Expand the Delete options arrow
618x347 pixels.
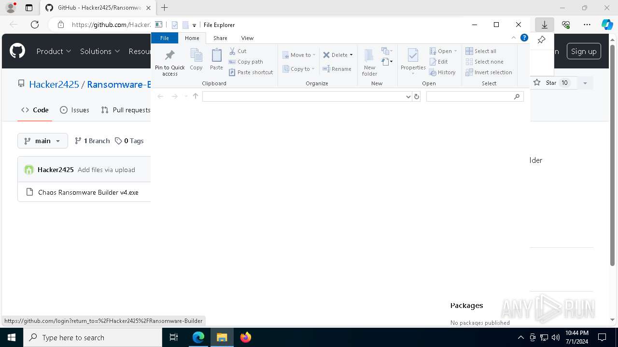click(351, 55)
